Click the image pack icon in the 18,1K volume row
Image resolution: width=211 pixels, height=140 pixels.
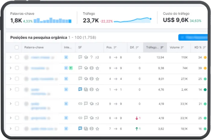click(x=86, y=129)
